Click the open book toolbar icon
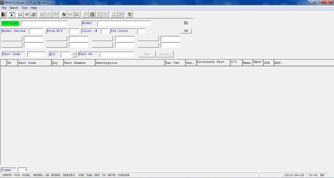Image resolution: width=334 pixels, height=178 pixels. (x=85, y=14)
